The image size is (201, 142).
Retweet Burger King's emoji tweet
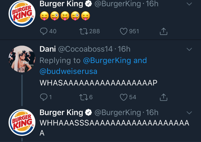(x=83, y=31)
